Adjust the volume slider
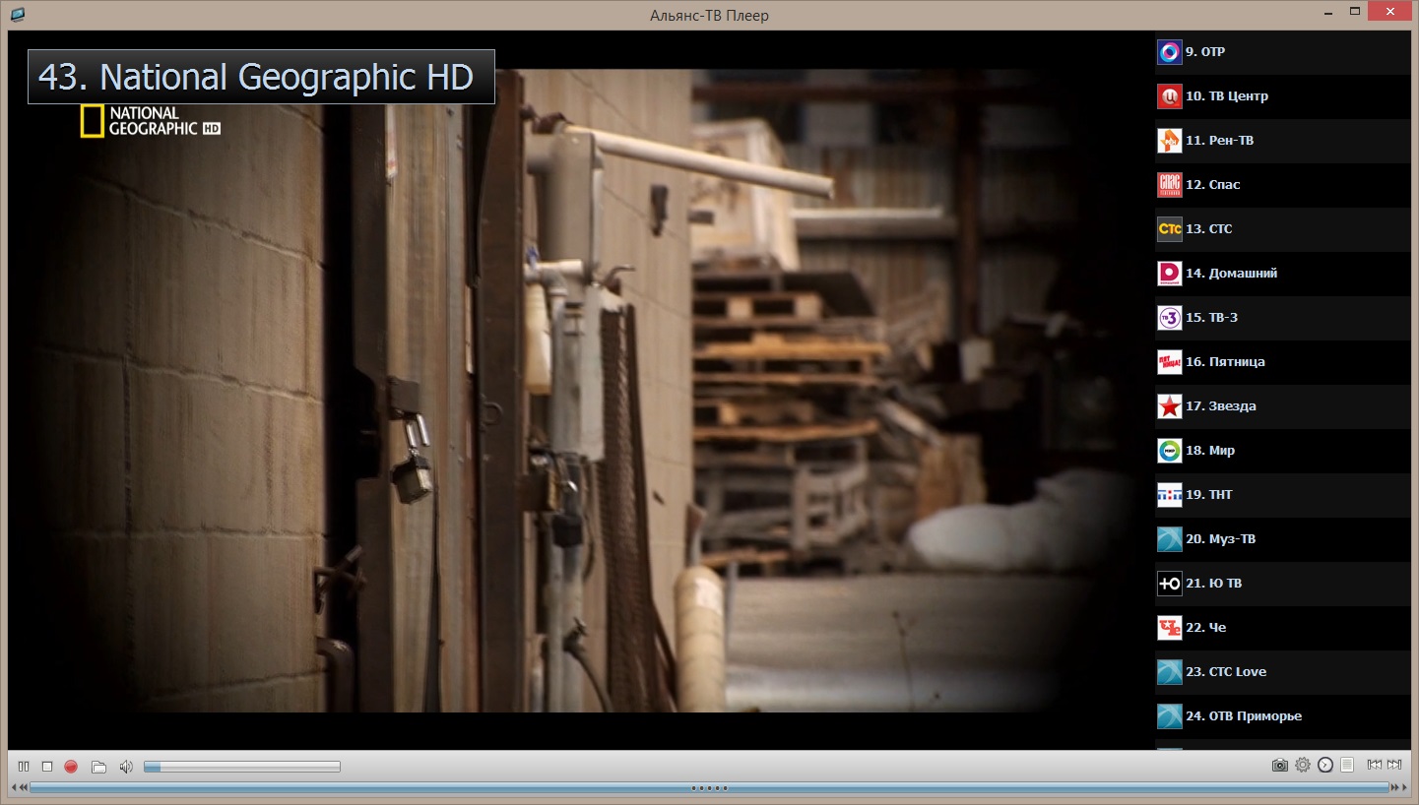Screen dimensions: 1419x805 (242, 766)
